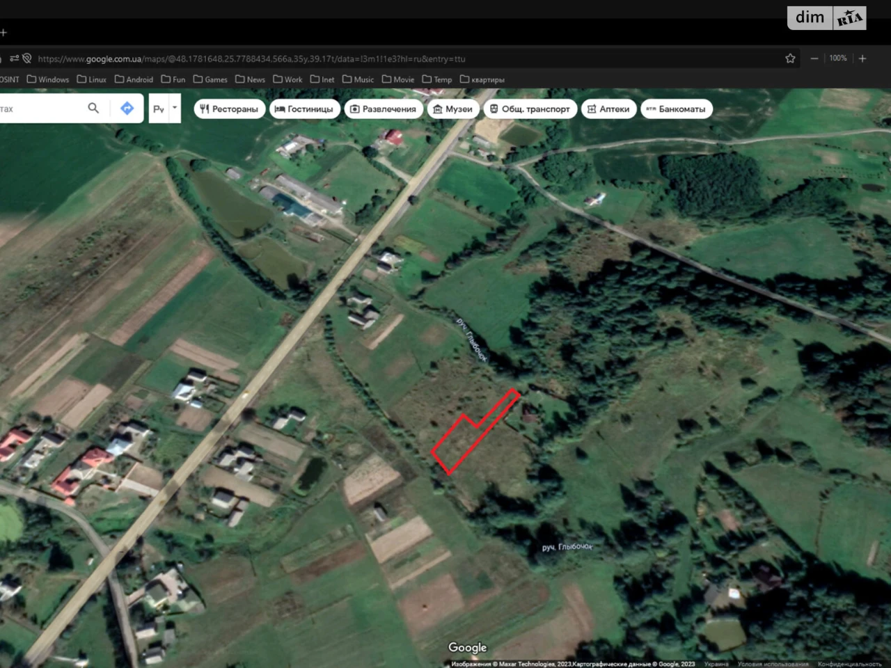Open directions with the blue arrow icon
This screenshot has width=891, height=668.
click(x=127, y=108)
